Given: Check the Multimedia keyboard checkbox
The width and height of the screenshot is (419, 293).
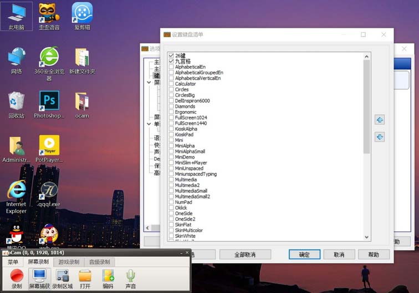Looking at the screenshot, I should (x=171, y=180).
